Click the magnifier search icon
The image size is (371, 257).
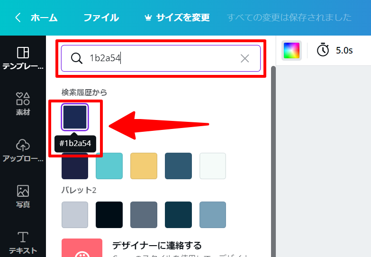click(x=77, y=58)
